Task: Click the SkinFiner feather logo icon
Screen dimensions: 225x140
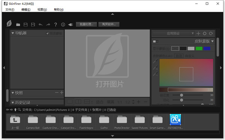Action: [x=9, y=24]
